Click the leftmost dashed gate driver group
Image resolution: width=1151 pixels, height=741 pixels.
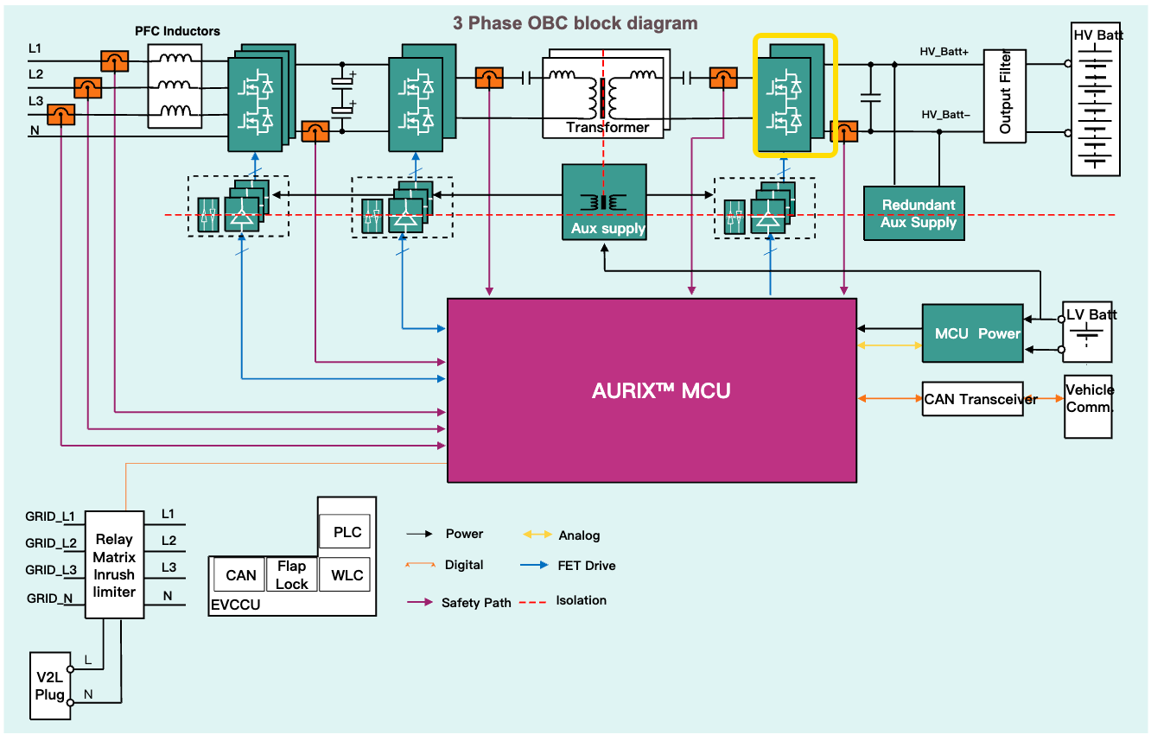point(238,206)
